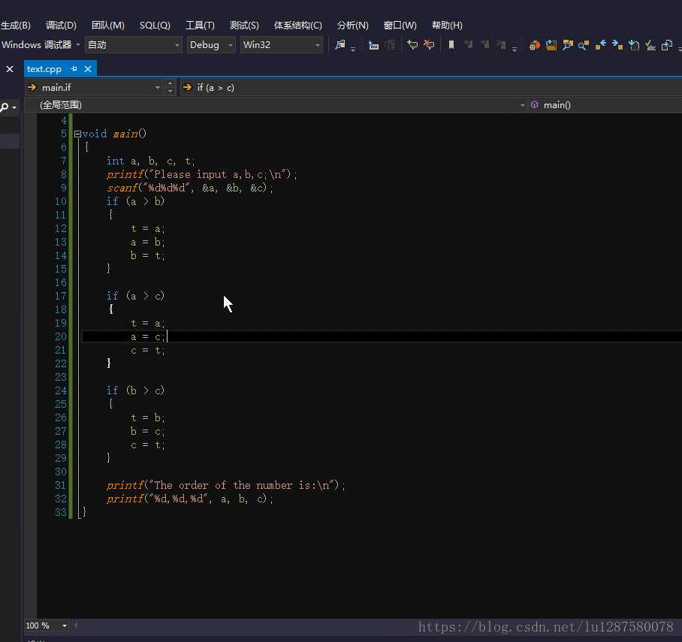The image size is (682, 642).
Task: Toggle a bookmark on current line
Action: point(451,45)
